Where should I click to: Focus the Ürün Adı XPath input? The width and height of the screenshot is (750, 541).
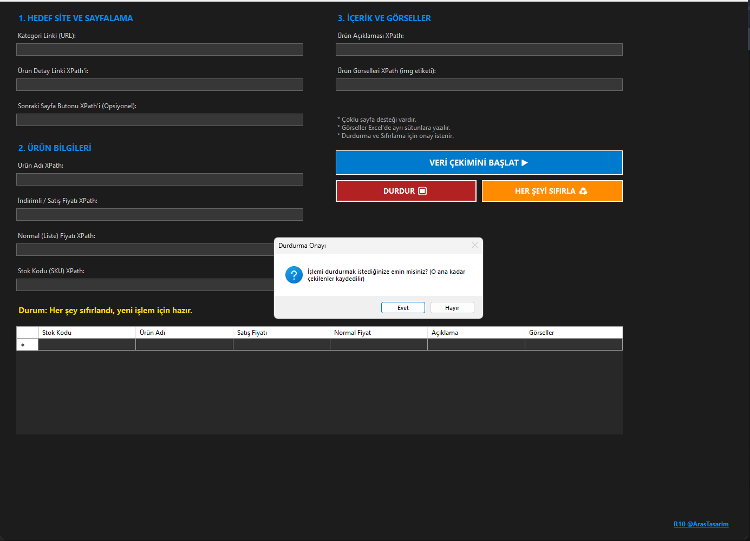tap(160, 180)
